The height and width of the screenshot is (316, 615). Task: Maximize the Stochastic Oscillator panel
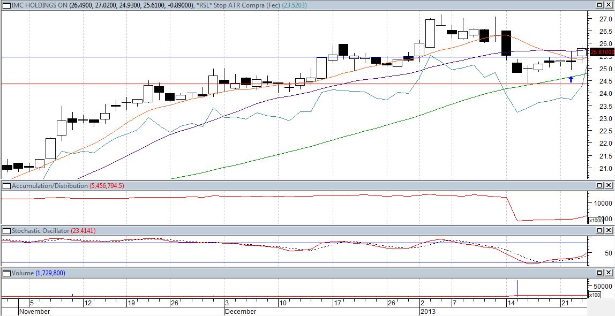coord(600,231)
